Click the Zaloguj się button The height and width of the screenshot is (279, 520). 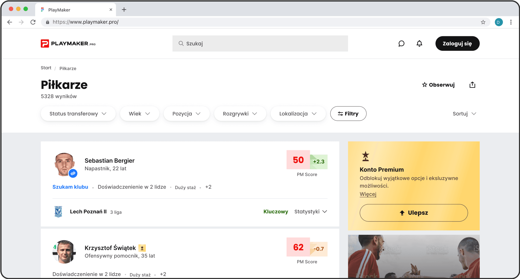(457, 44)
